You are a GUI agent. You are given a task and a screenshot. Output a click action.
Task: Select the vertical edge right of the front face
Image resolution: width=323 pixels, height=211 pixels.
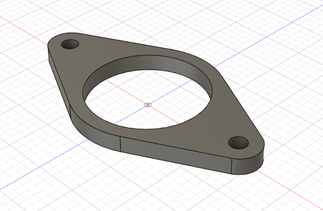click(232, 165)
